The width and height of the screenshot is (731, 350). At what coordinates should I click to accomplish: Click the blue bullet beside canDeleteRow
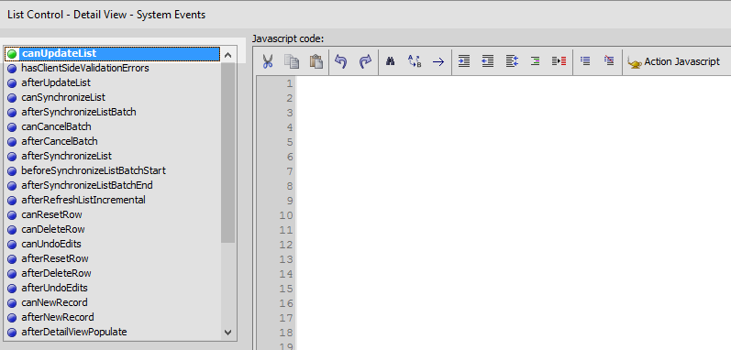coord(12,230)
